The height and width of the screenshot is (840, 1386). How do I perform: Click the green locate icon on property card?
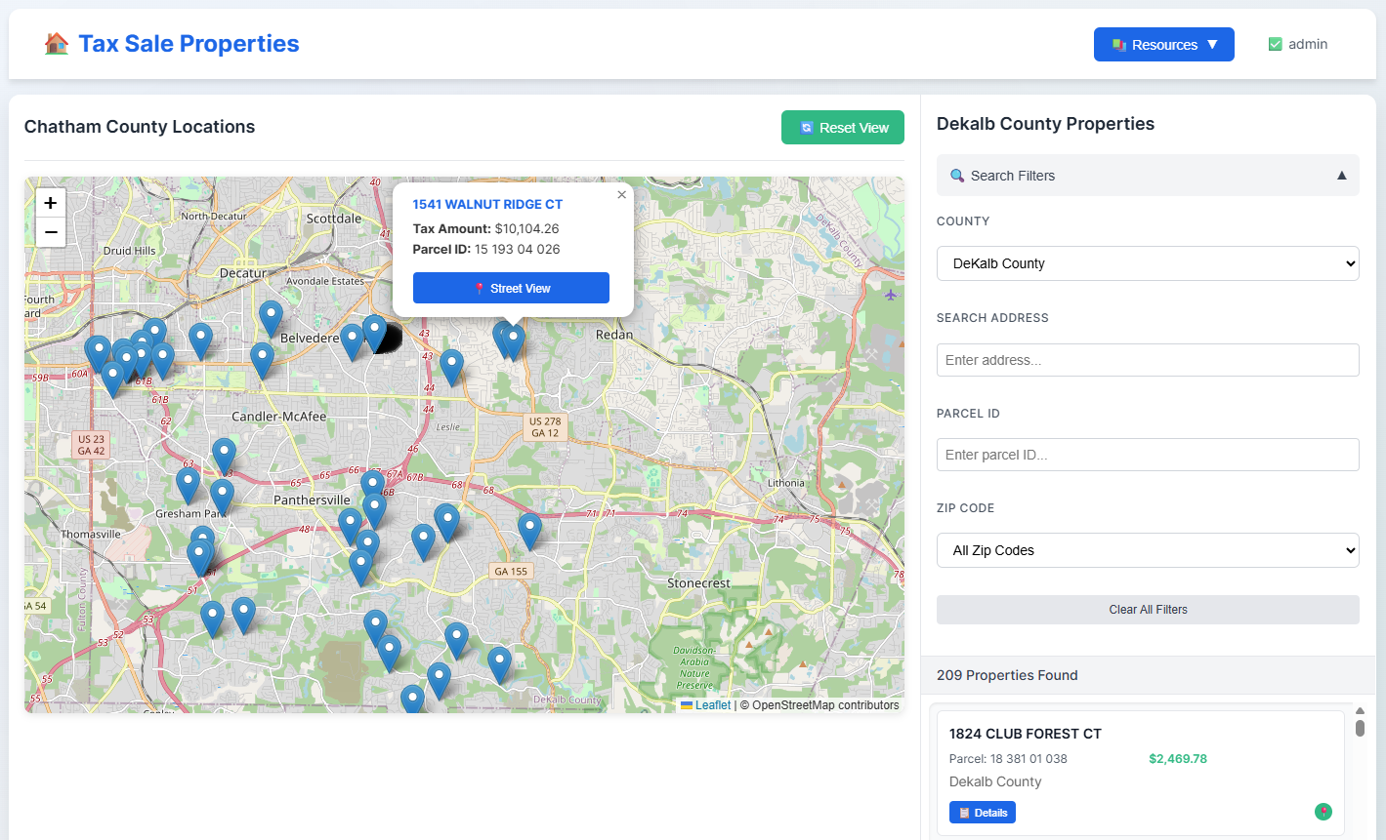pos(1323,812)
